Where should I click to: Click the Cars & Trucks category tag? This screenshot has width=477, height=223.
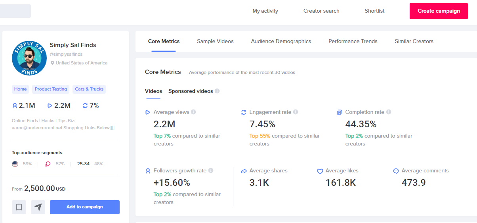pyautogui.click(x=89, y=89)
